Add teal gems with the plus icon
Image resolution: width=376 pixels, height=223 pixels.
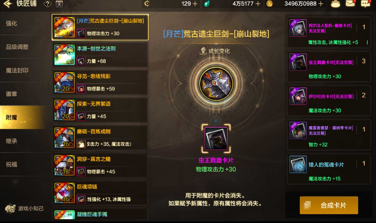pos(258,4)
